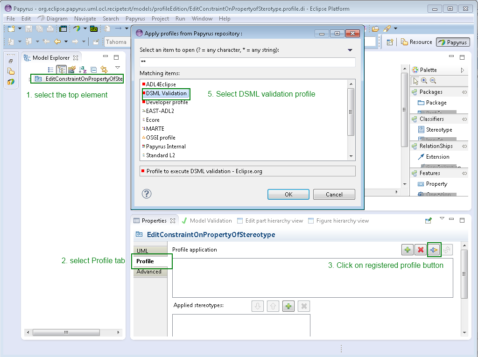Click the yellow Back arrow in toolbar
The height and width of the screenshot is (357, 478).
pyautogui.click(x=57, y=42)
